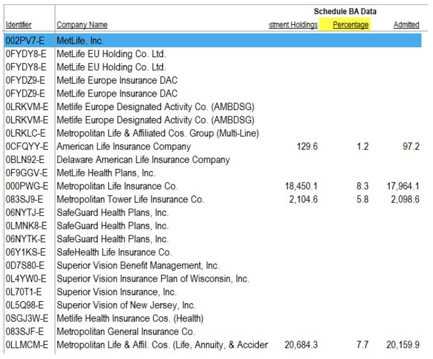Screen dimensions: 433x359
Task: Select holdings value 2,104.6
Action: click(303, 200)
